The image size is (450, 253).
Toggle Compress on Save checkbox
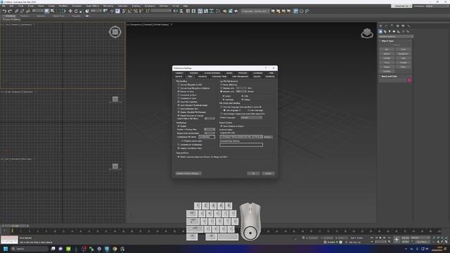click(179, 98)
